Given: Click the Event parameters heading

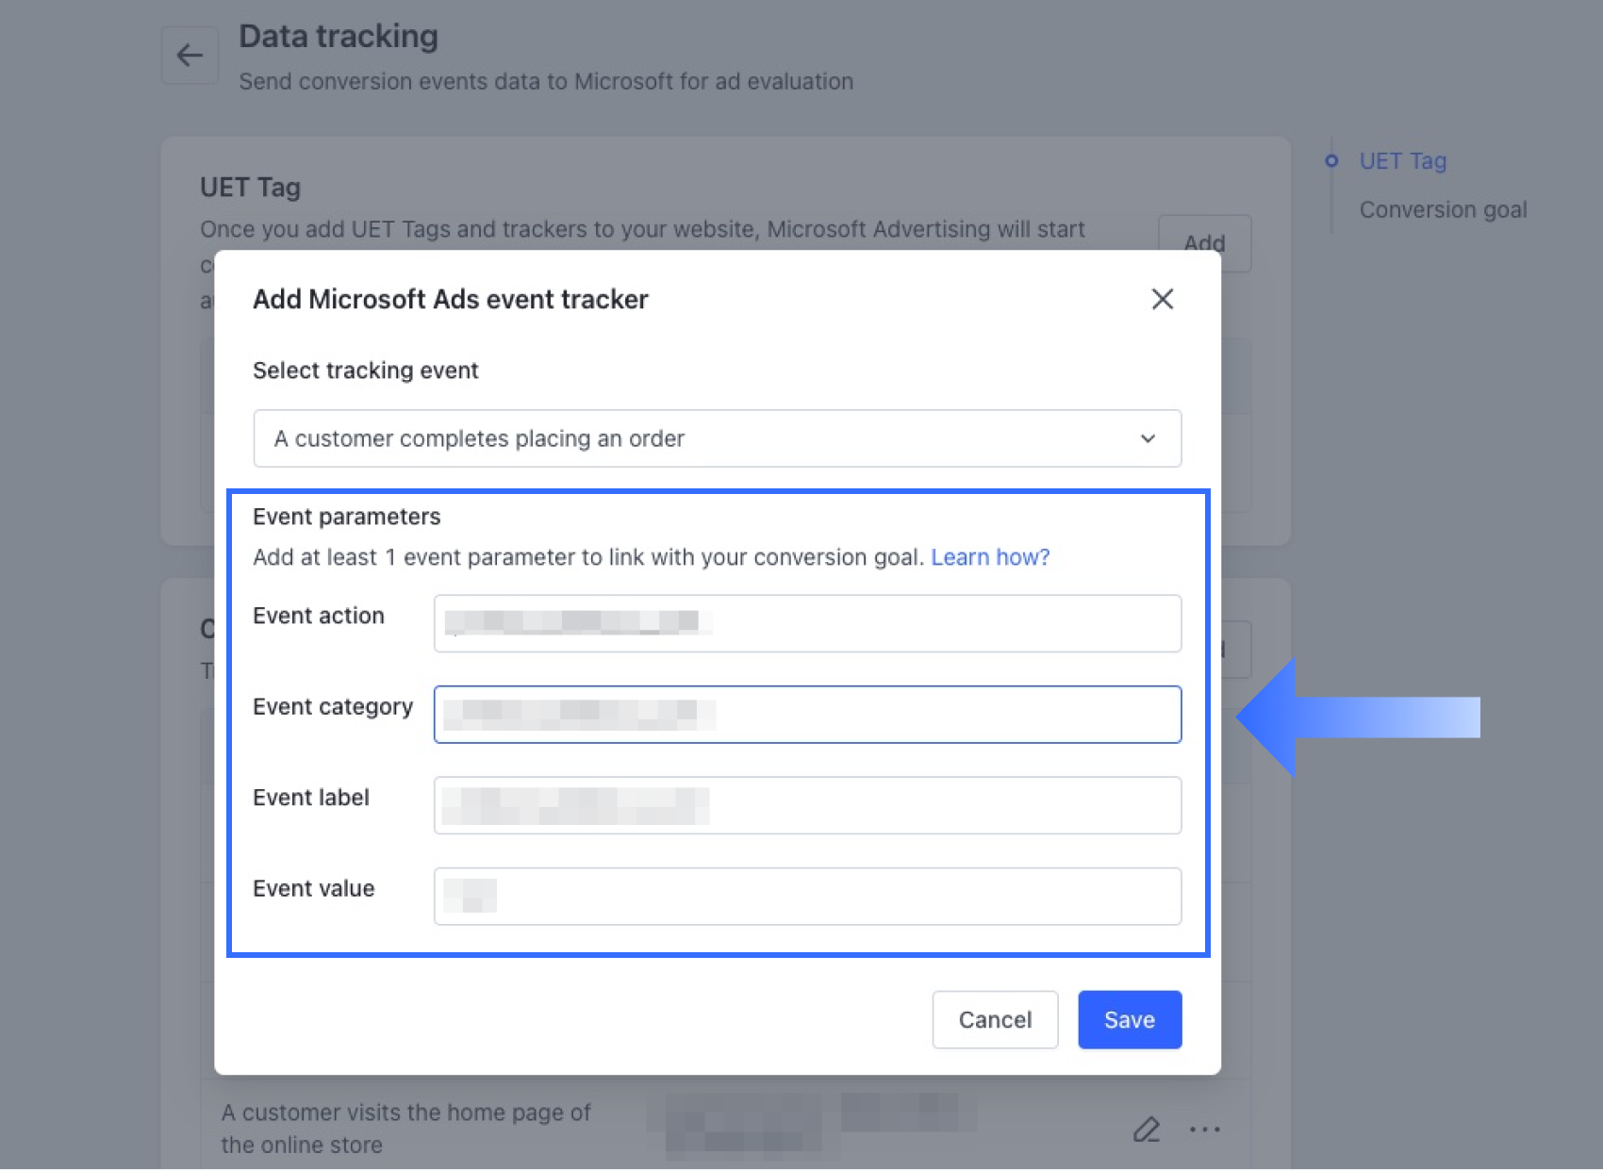Looking at the screenshot, I should point(346,517).
